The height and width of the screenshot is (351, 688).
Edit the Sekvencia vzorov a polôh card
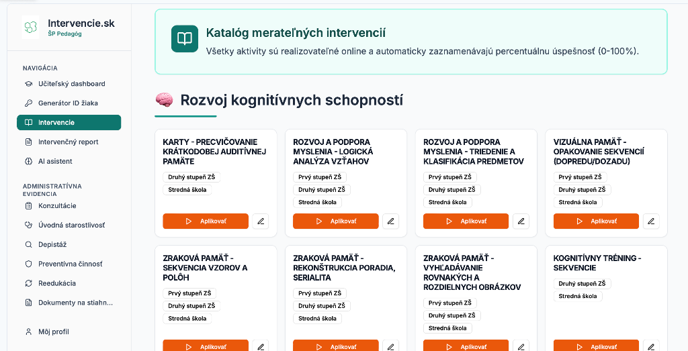[261, 346]
